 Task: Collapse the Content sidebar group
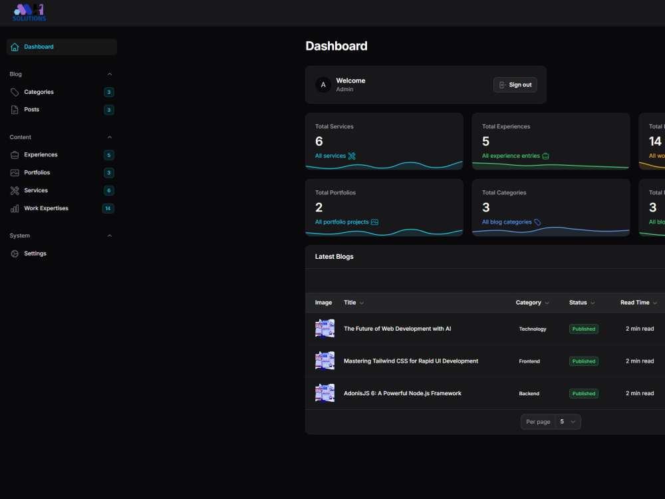coord(110,137)
